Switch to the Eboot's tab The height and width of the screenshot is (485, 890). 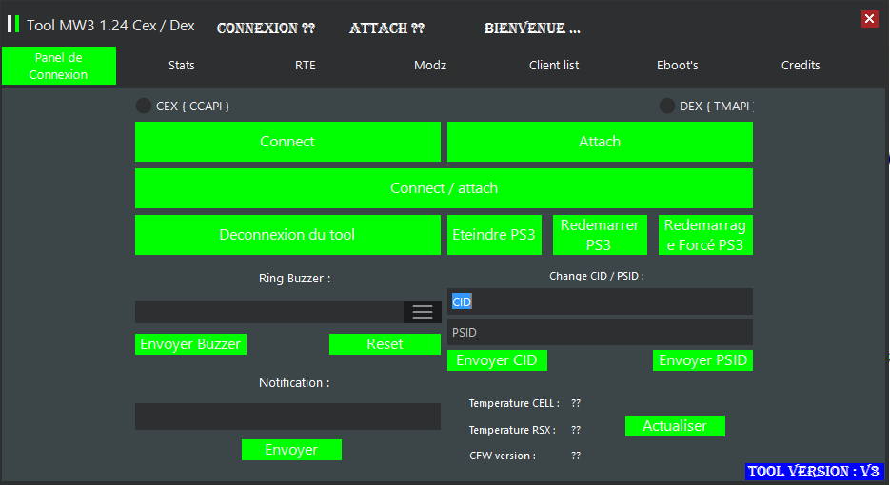pos(678,66)
